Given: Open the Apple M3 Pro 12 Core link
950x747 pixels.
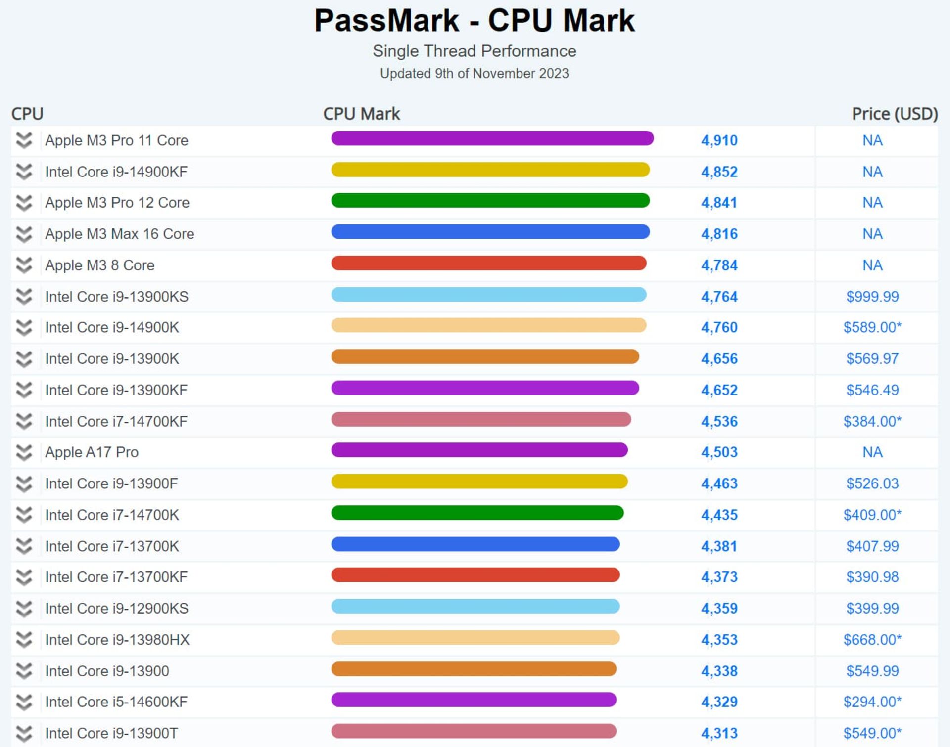Looking at the screenshot, I should (117, 203).
